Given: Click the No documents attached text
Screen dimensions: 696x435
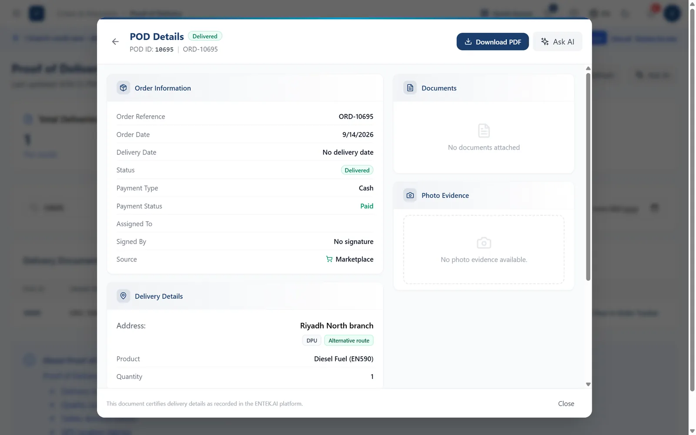Looking at the screenshot, I should click(x=484, y=147).
